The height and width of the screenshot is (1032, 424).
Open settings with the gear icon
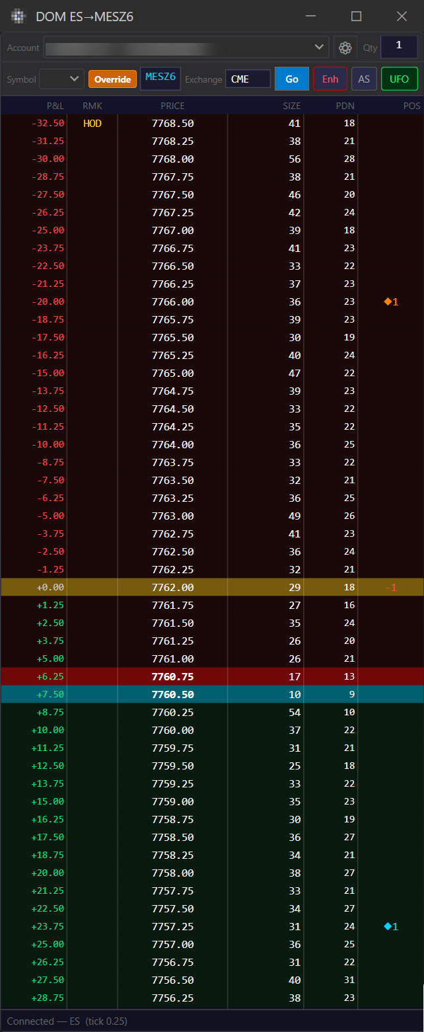[345, 48]
